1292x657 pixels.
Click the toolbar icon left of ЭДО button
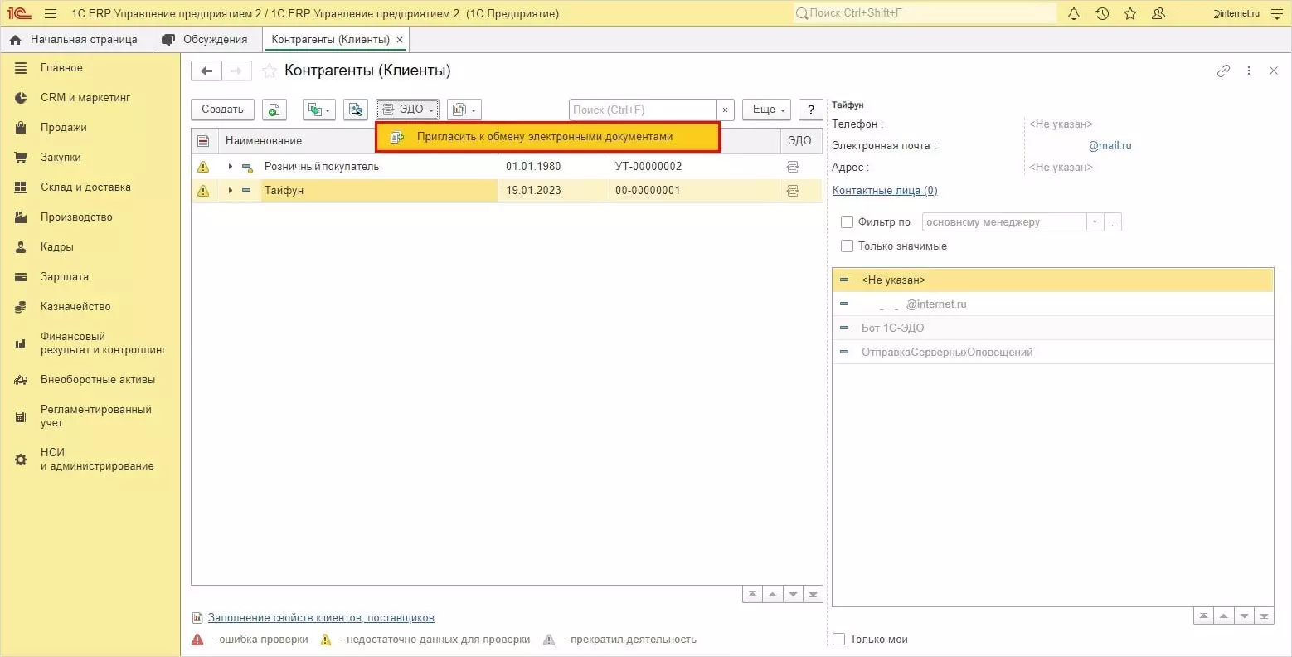356,109
